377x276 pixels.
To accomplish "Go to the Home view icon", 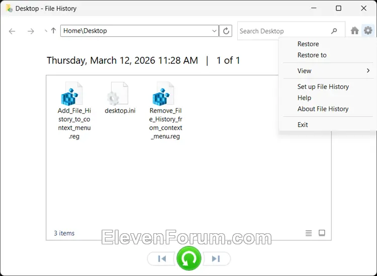I will click(x=355, y=31).
